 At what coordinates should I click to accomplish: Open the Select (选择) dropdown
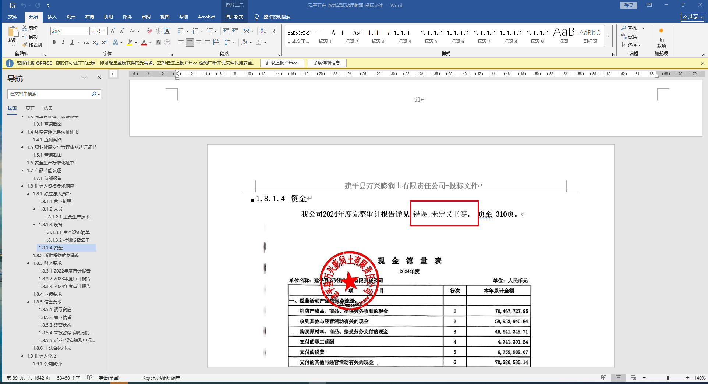point(631,45)
